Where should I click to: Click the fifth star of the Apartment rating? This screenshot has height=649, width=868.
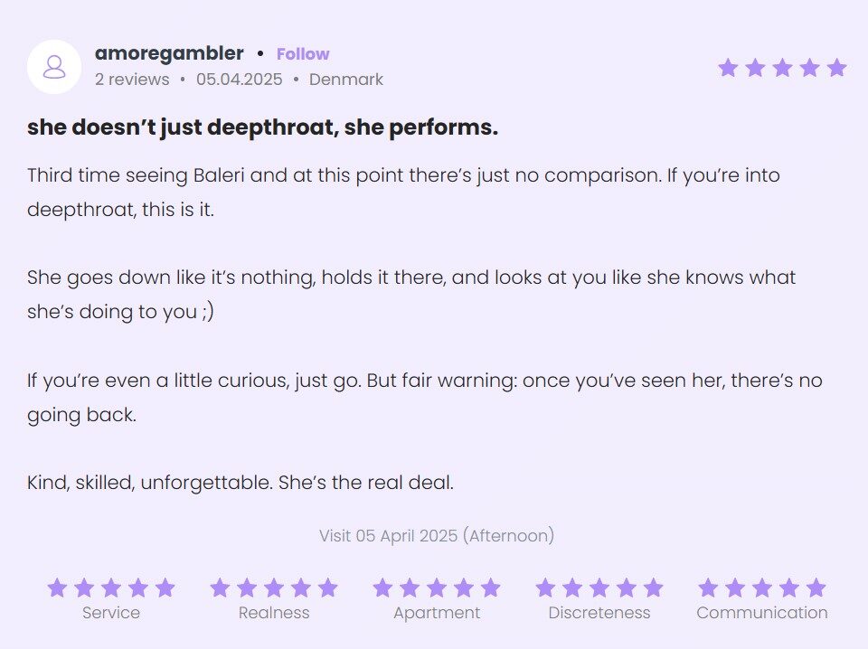(491, 588)
